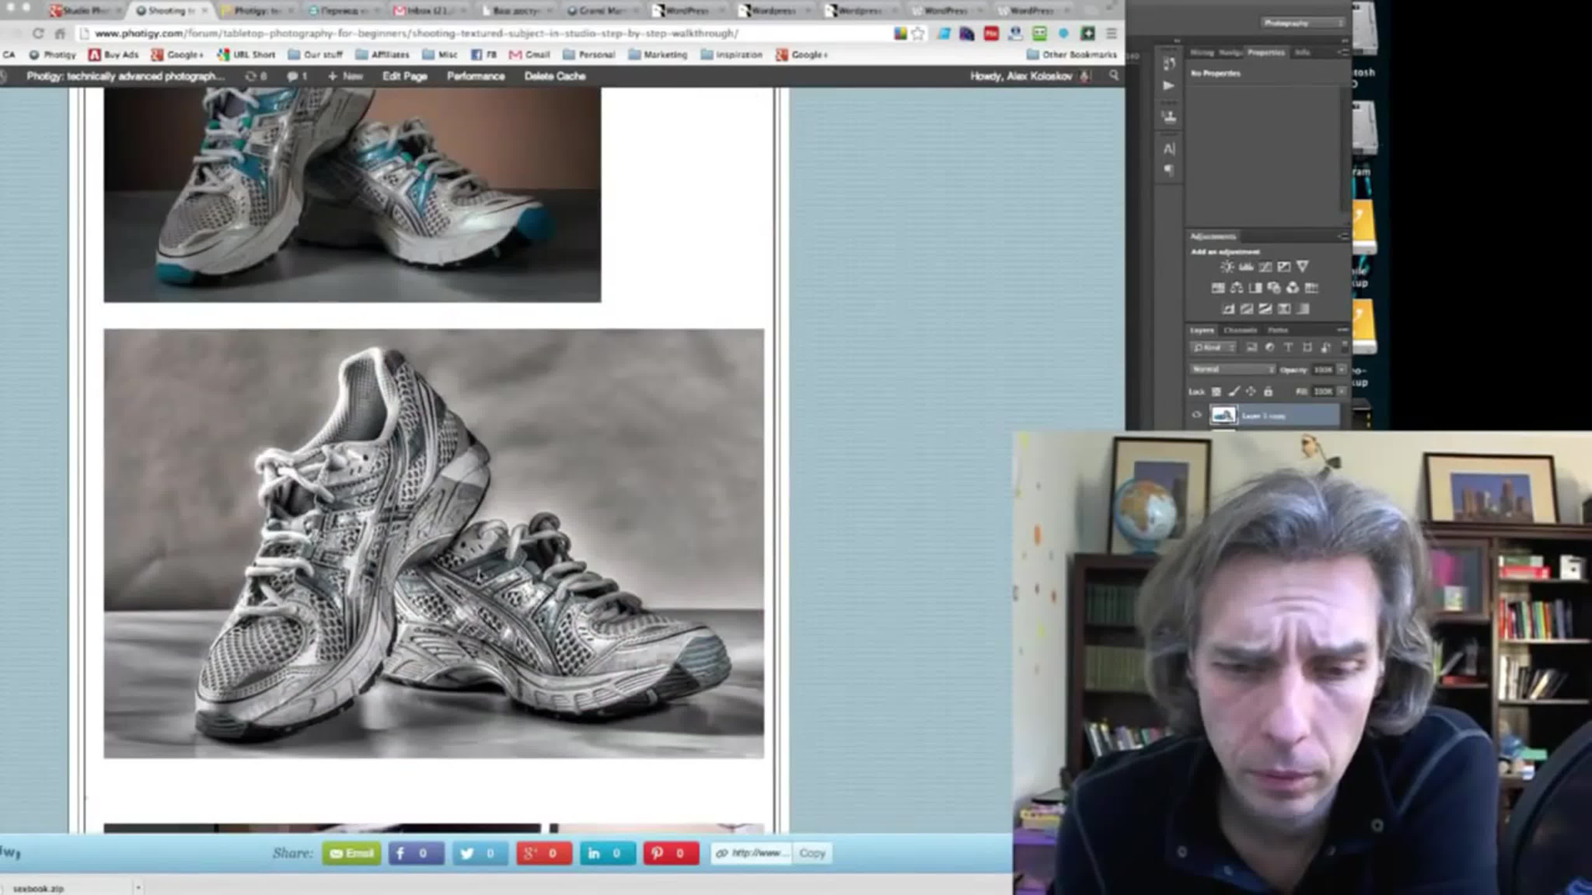Click the WordPress admin bar search magnifier
Viewport: 1592px width, 895px height.
(1114, 75)
